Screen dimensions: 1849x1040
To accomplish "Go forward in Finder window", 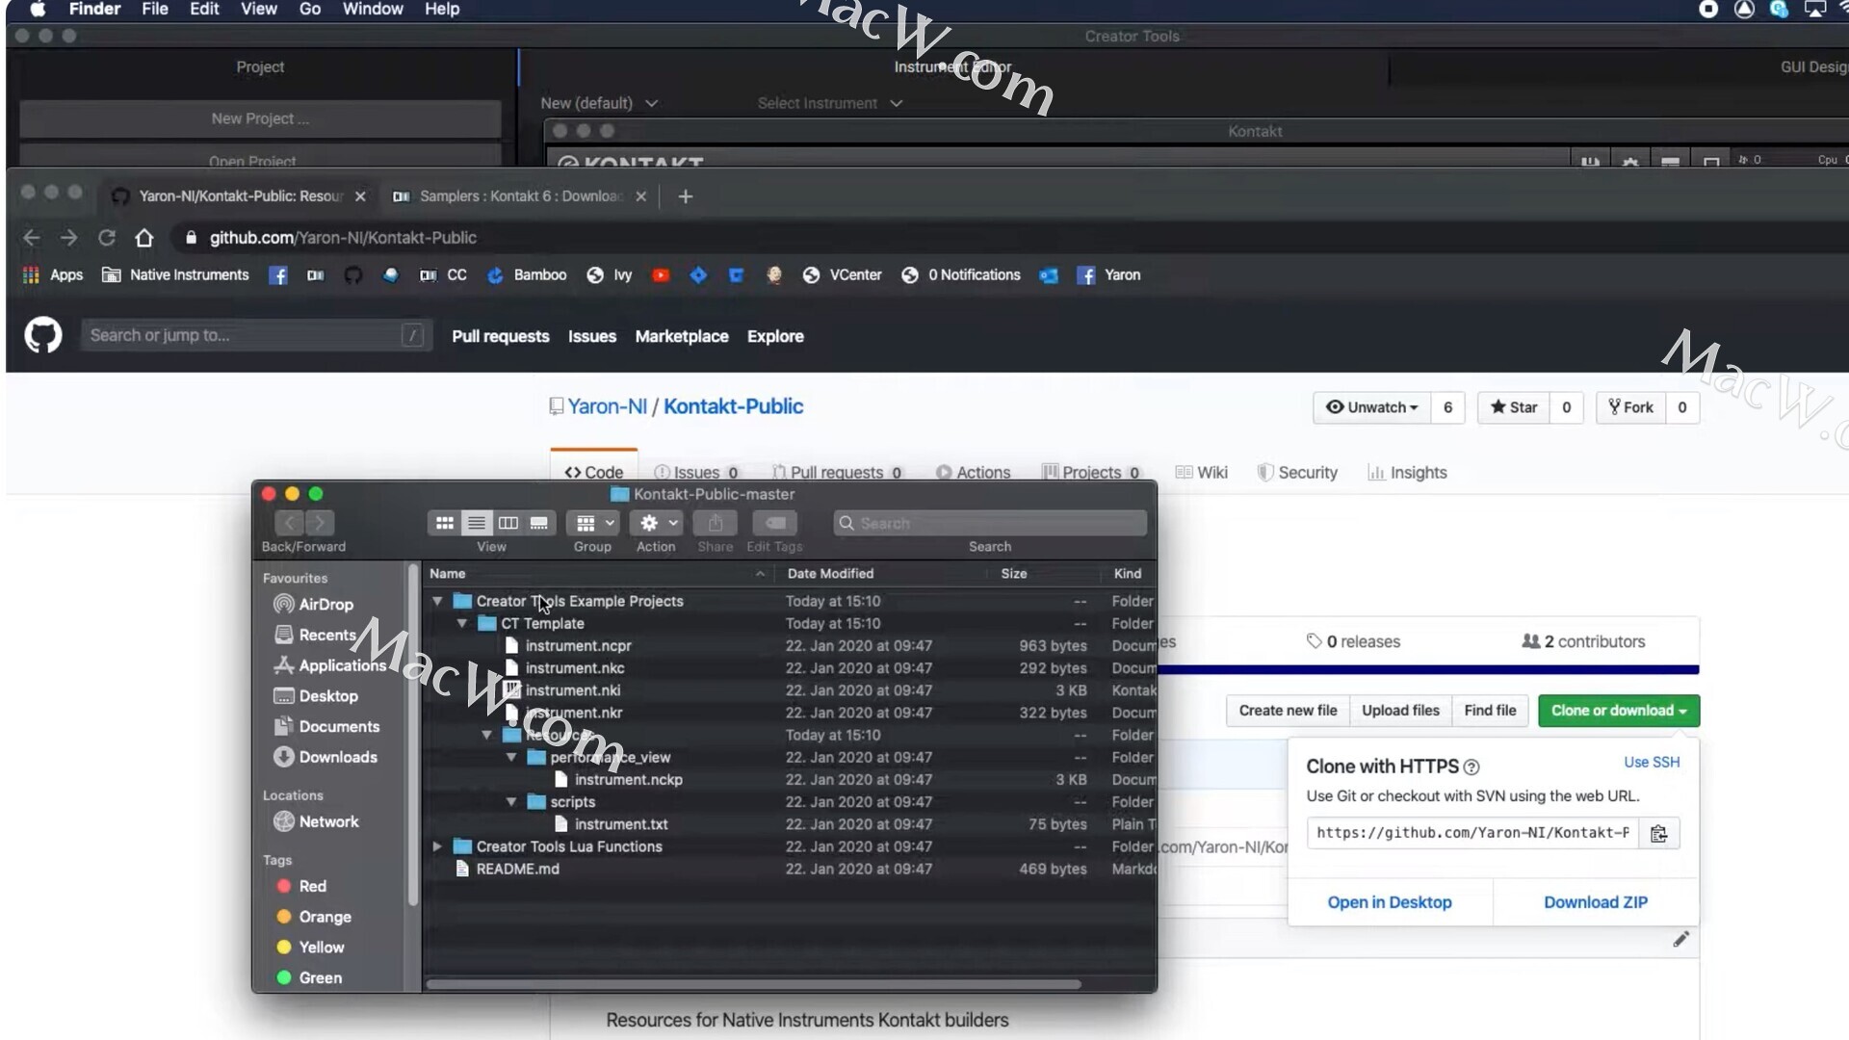I will 320,523.
